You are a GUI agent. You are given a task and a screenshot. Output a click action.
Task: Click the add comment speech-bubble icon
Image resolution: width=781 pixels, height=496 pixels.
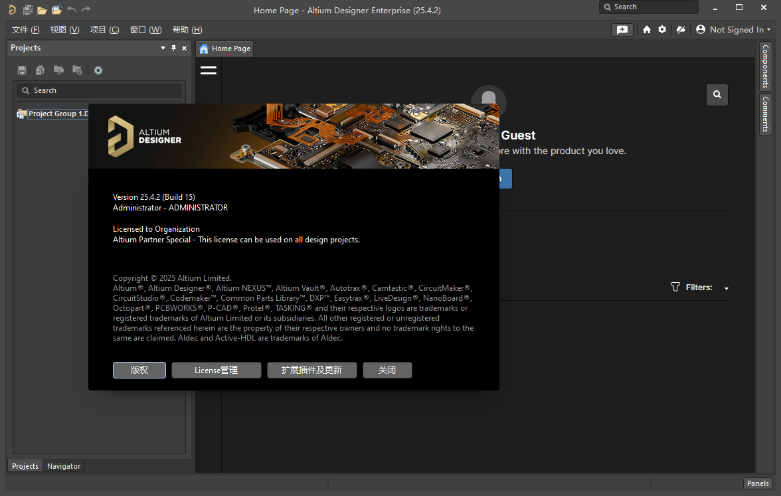pyautogui.click(x=622, y=29)
